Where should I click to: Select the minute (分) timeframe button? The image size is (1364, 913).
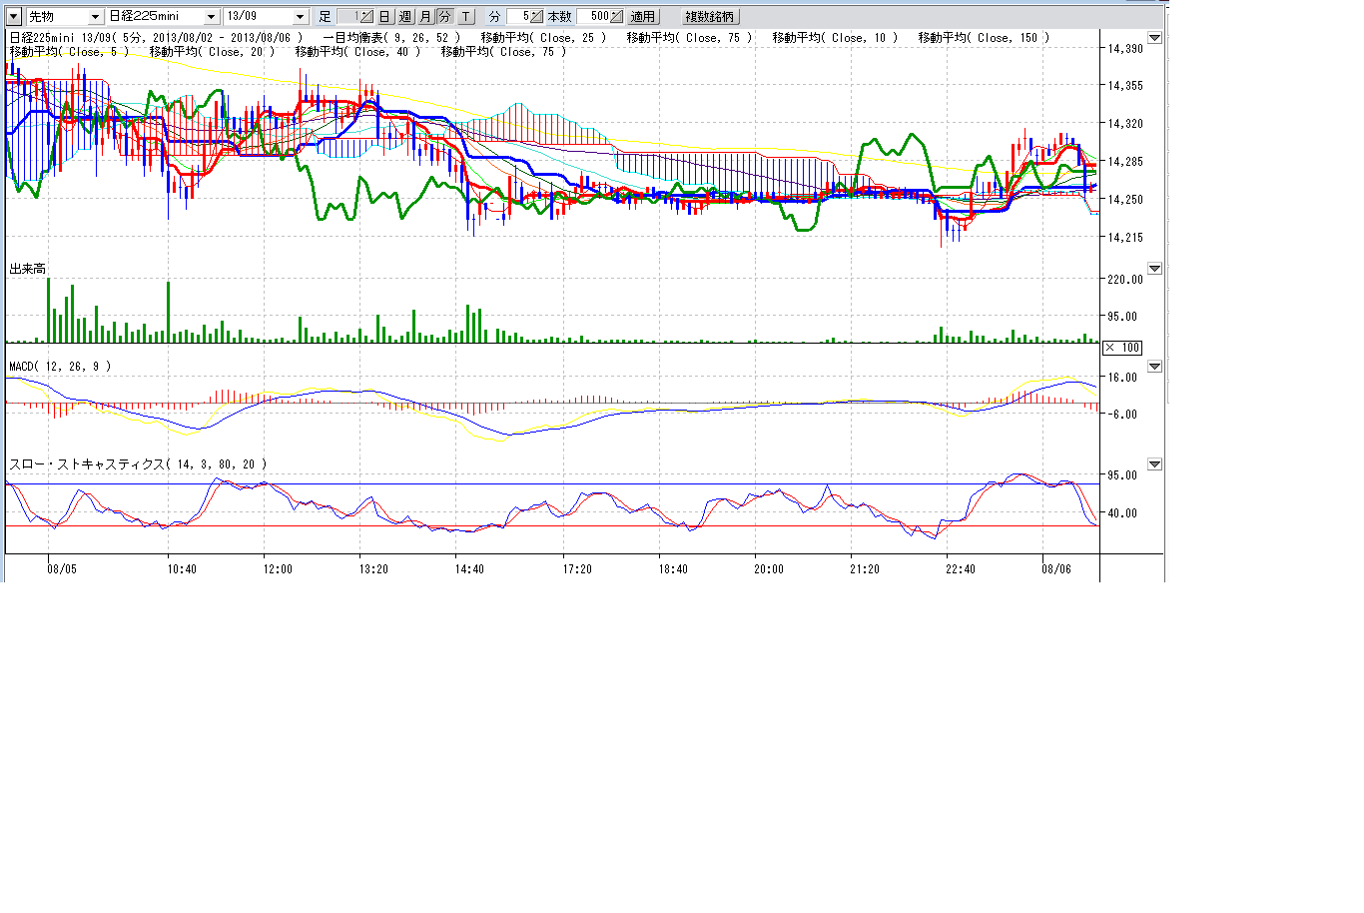click(x=444, y=17)
